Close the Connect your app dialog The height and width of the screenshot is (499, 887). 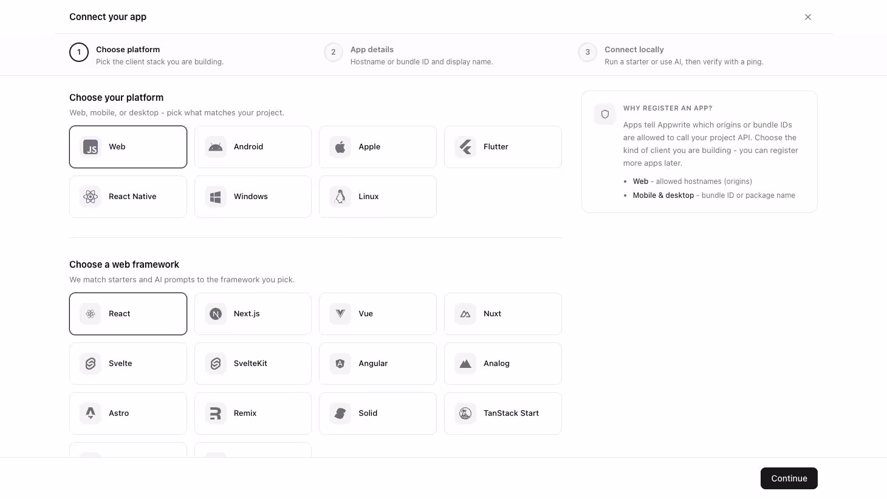tap(808, 17)
